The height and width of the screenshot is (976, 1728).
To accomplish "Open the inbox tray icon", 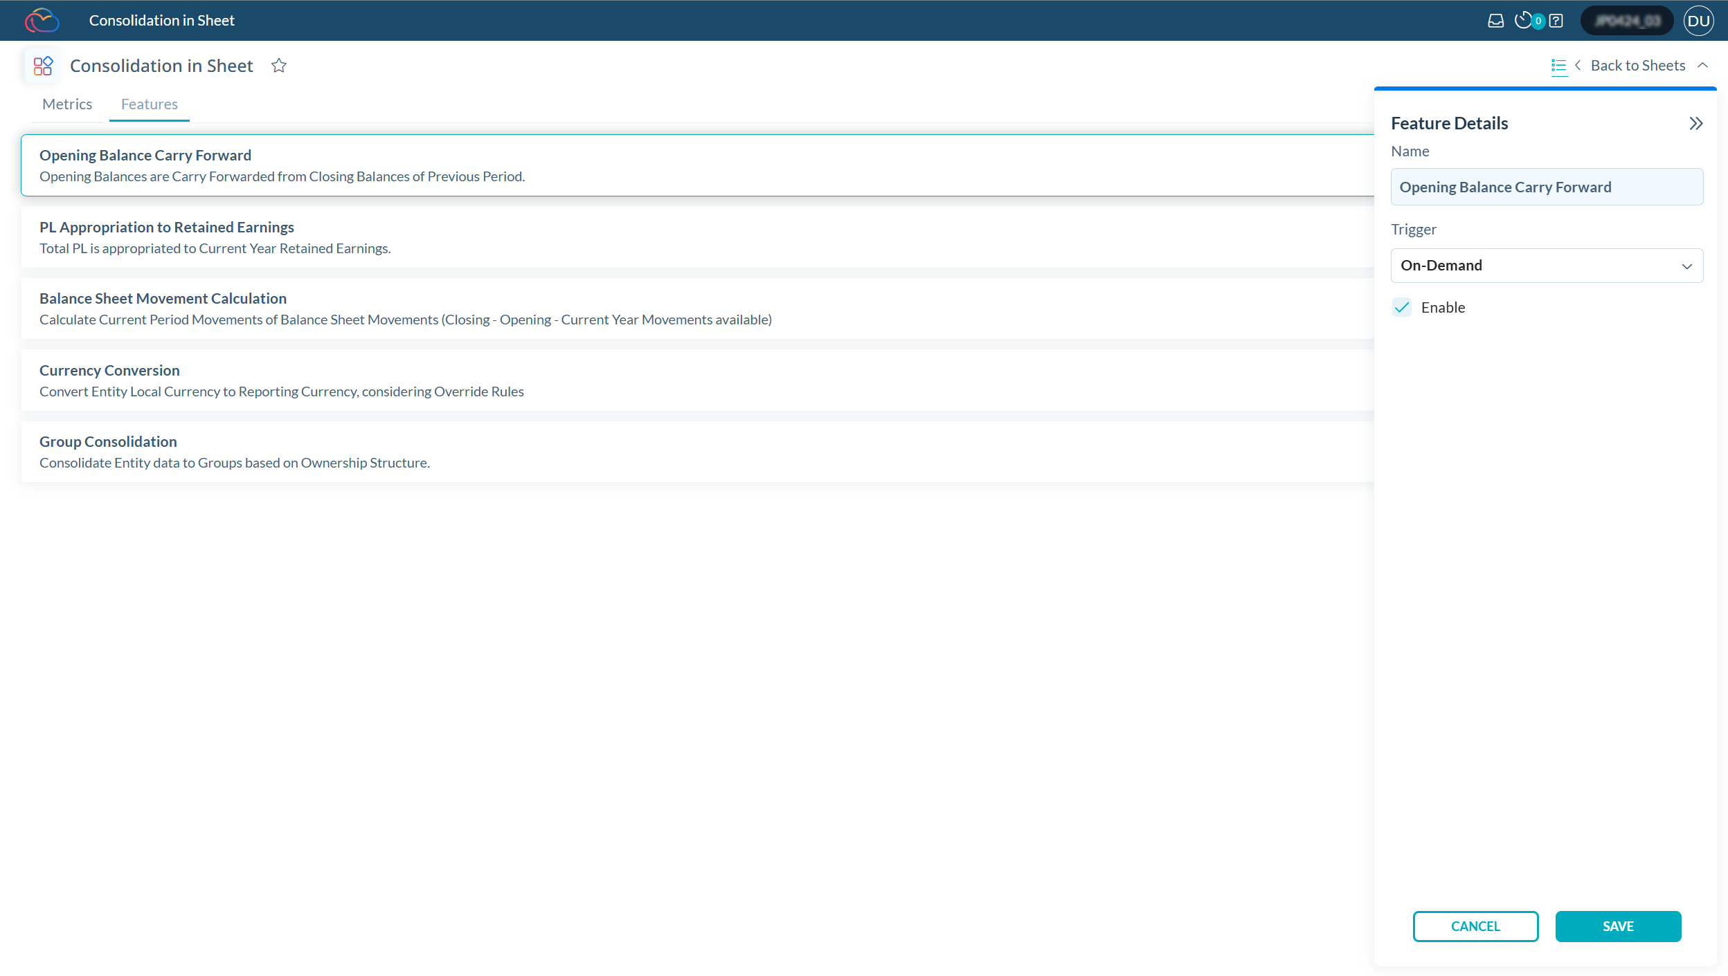I will (1495, 21).
